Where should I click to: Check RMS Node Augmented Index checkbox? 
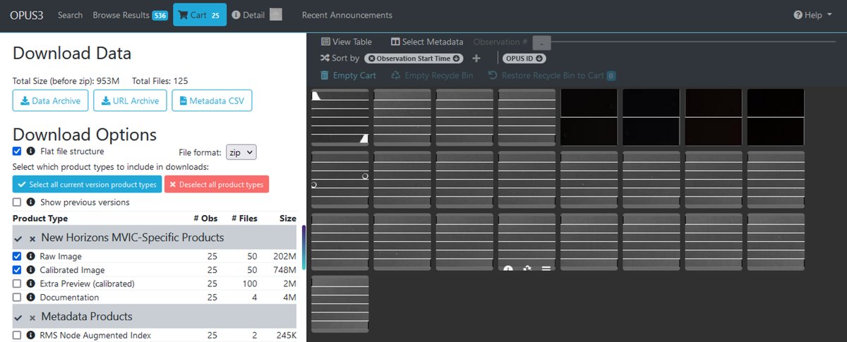pos(17,336)
